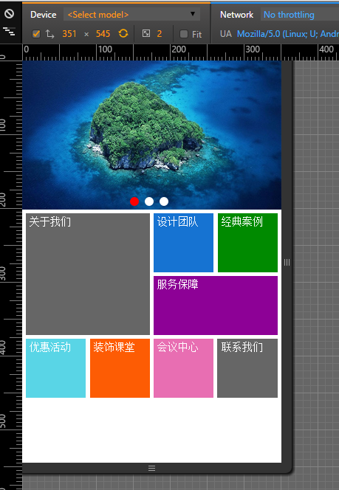Toggle the screen emulation checkbox
Screen dimensions: 339x490
(x=36, y=34)
